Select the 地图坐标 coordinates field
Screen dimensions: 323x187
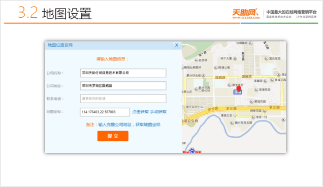pos(105,112)
